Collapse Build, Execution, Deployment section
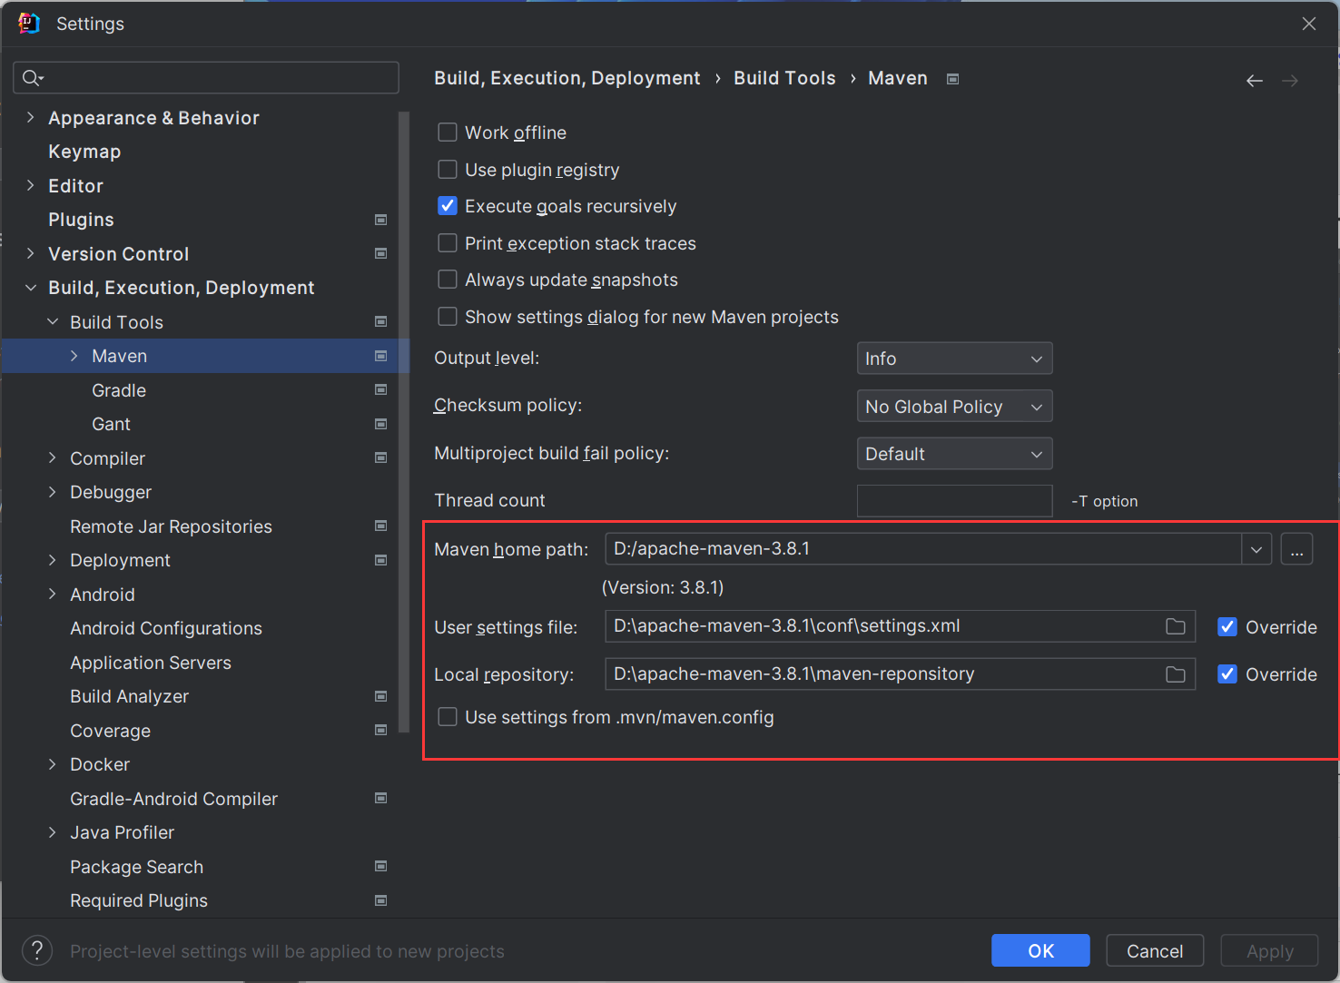The width and height of the screenshot is (1340, 983). [x=31, y=288]
